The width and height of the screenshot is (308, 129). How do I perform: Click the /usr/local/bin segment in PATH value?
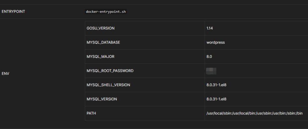click(x=244, y=113)
